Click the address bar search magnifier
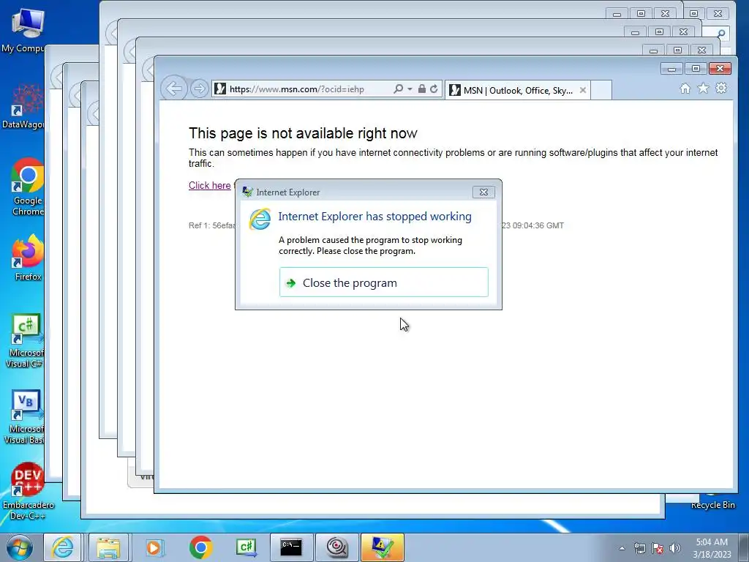Screen dimensions: 749x562 click(x=398, y=89)
